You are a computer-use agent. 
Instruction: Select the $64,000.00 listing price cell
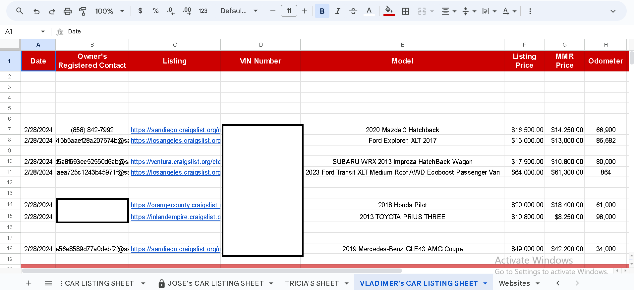pyautogui.click(x=525, y=172)
